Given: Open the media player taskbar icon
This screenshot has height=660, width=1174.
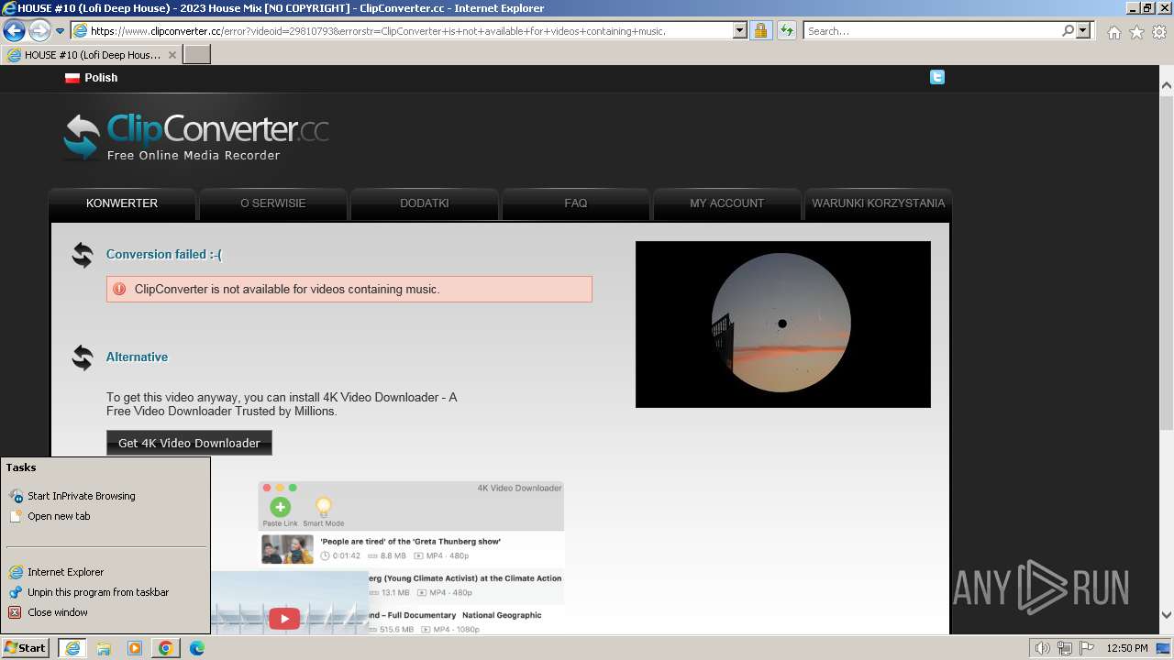Looking at the screenshot, I should 135,648.
